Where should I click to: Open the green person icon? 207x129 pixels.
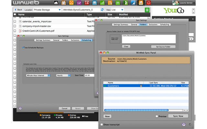tap(125, 3)
